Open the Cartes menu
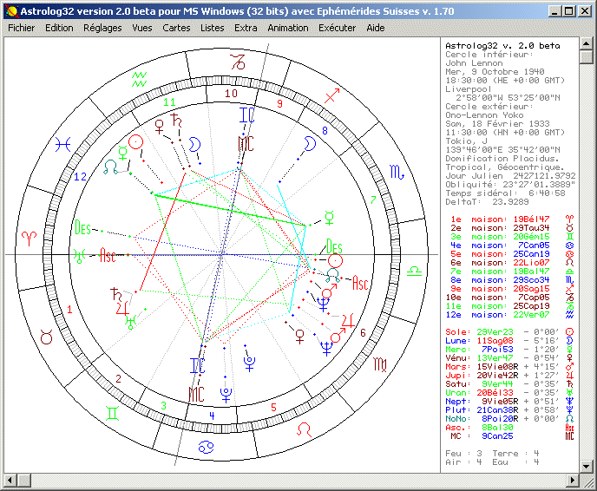Image resolution: width=597 pixels, height=491 pixels. [176, 28]
